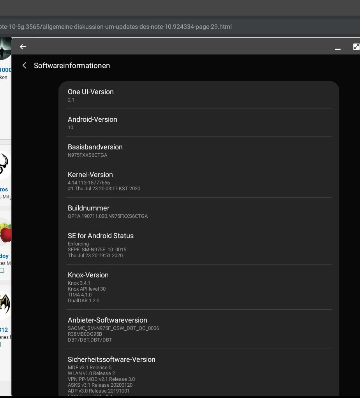Image resolution: width=360 pixels, height=398 pixels.
Task: Open SE for Android Status entry
Action: pos(199,245)
